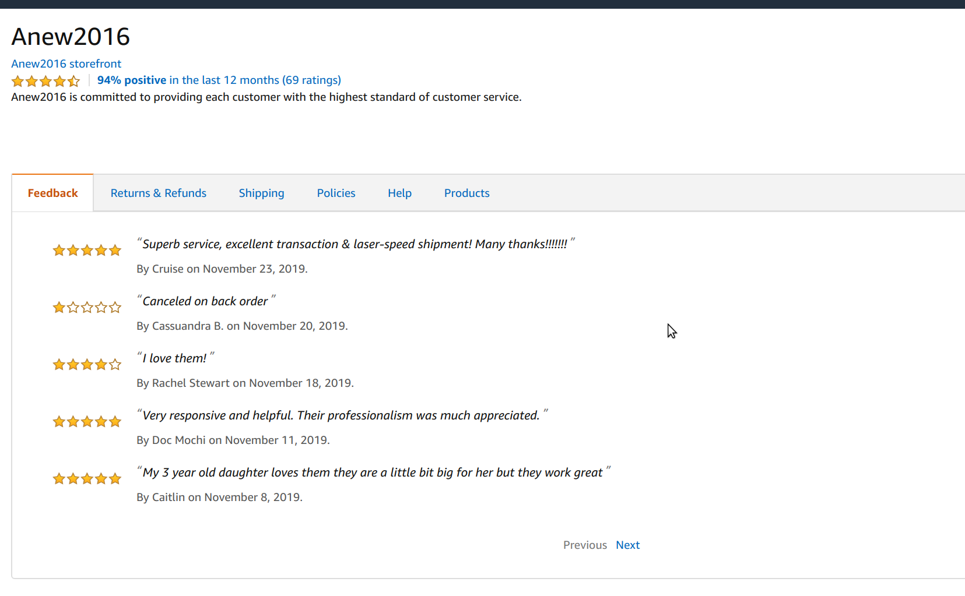This screenshot has width=965, height=596.
Task: Switch to the Products tab
Action: pos(466,193)
